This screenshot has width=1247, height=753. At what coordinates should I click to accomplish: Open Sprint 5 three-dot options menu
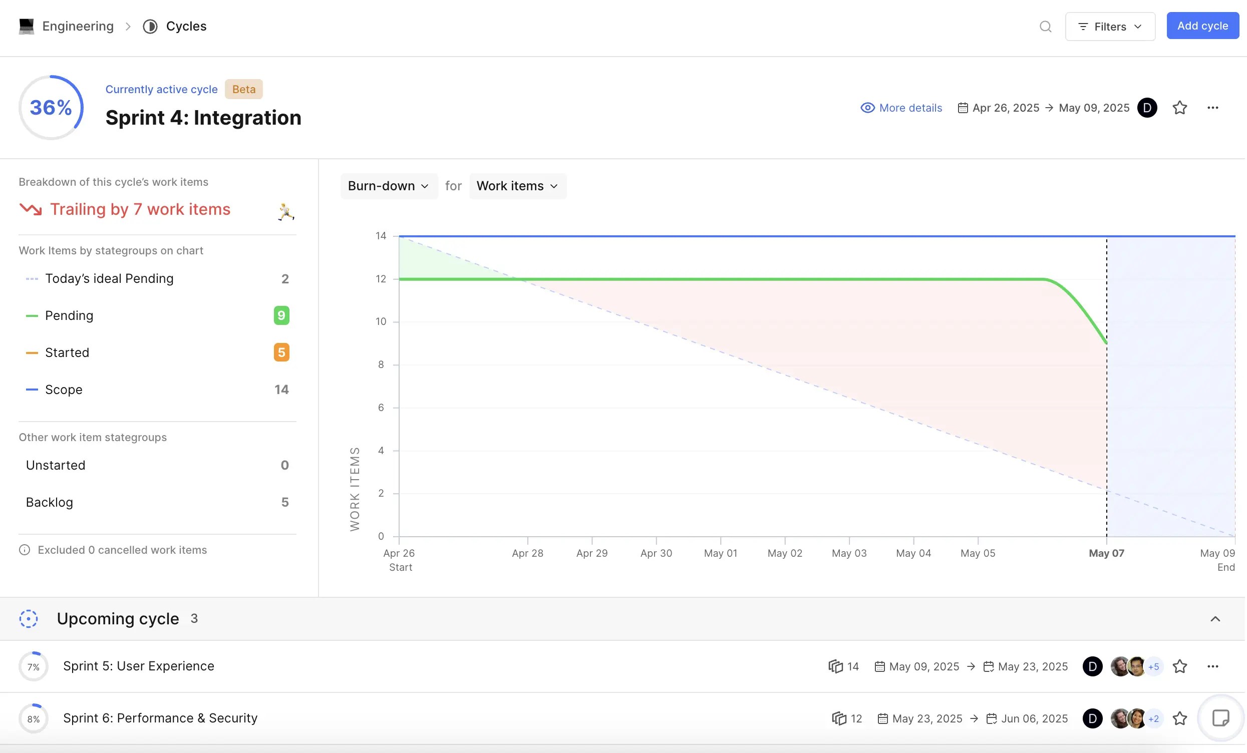(1212, 666)
